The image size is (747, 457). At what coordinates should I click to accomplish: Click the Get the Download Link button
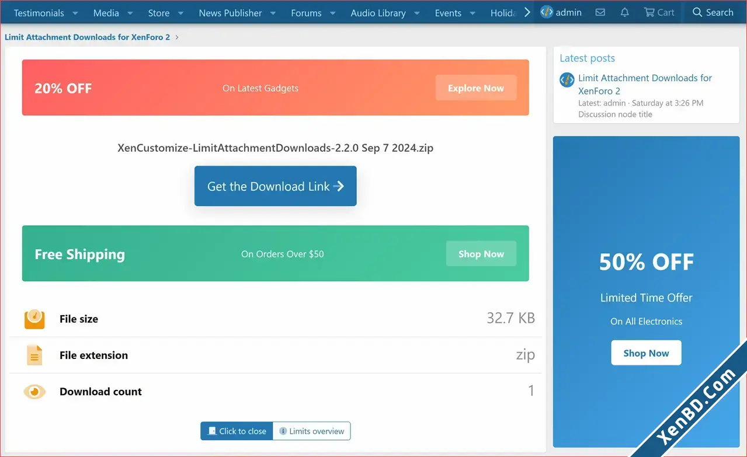pos(275,186)
